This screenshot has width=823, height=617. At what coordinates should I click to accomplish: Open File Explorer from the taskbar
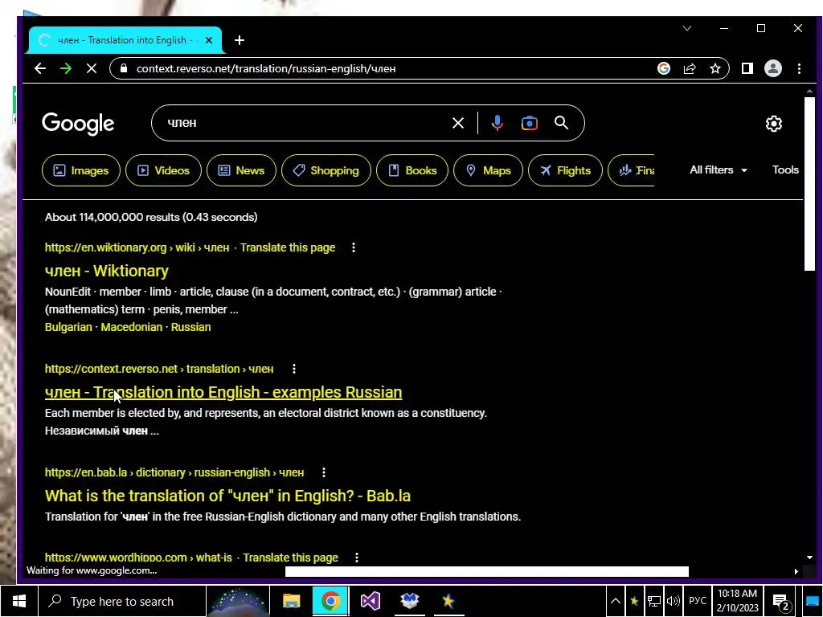pos(291,601)
